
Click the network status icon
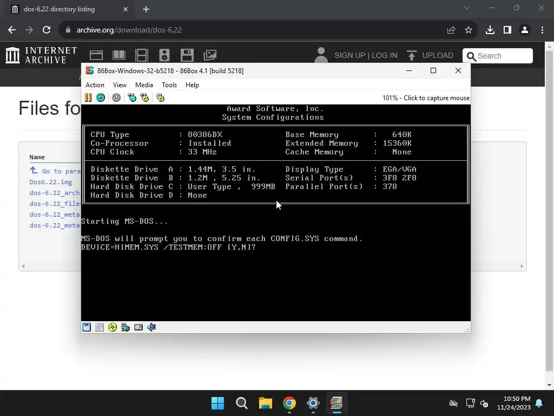126,327
